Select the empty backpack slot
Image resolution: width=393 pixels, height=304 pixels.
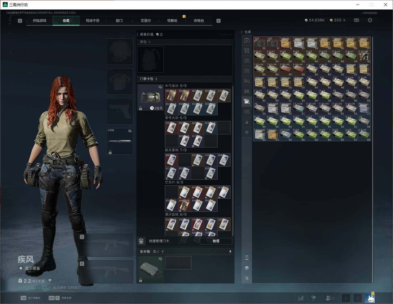151,59
